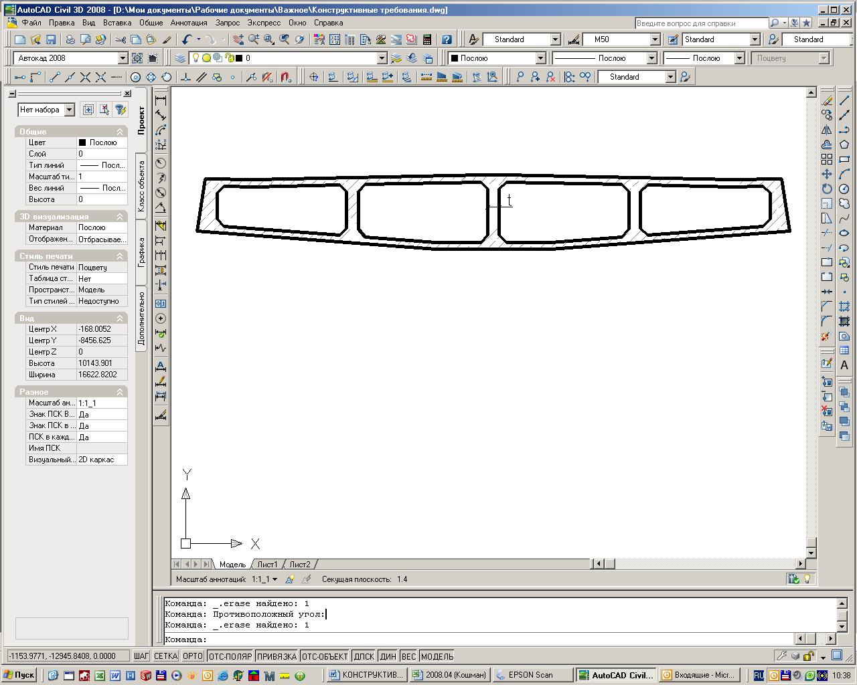The width and height of the screenshot is (857, 685).
Task: Select the Linear dimension tool
Action: [161, 100]
